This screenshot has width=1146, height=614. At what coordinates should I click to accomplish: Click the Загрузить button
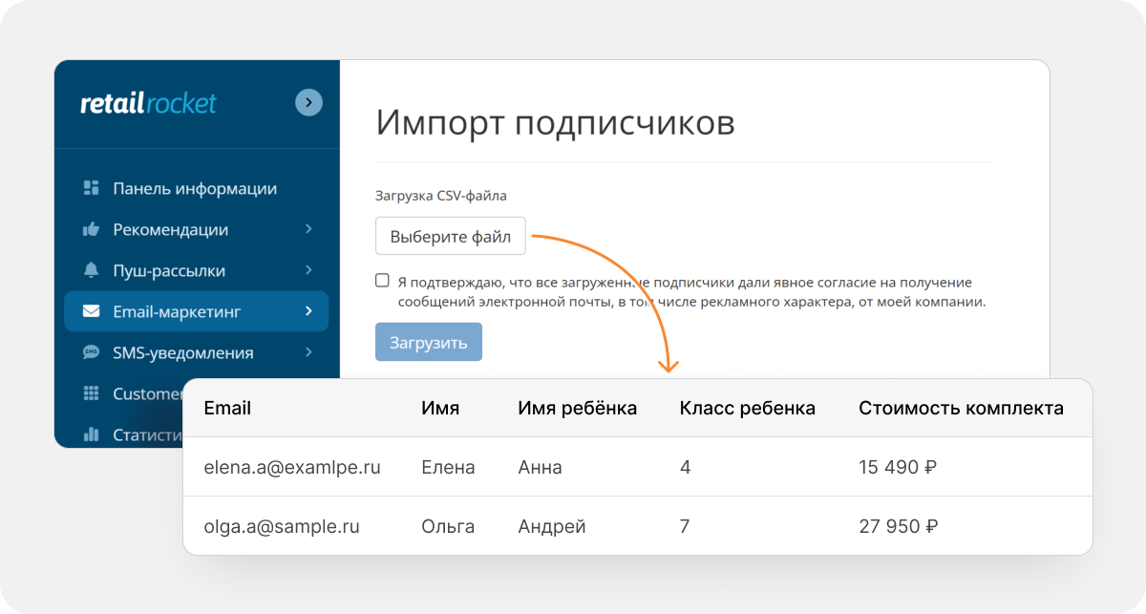(x=429, y=342)
